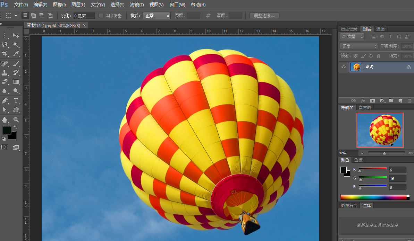Select the Crop tool
Image resolution: width=414 pixels, height=241 pixels.
click(5, 54)
